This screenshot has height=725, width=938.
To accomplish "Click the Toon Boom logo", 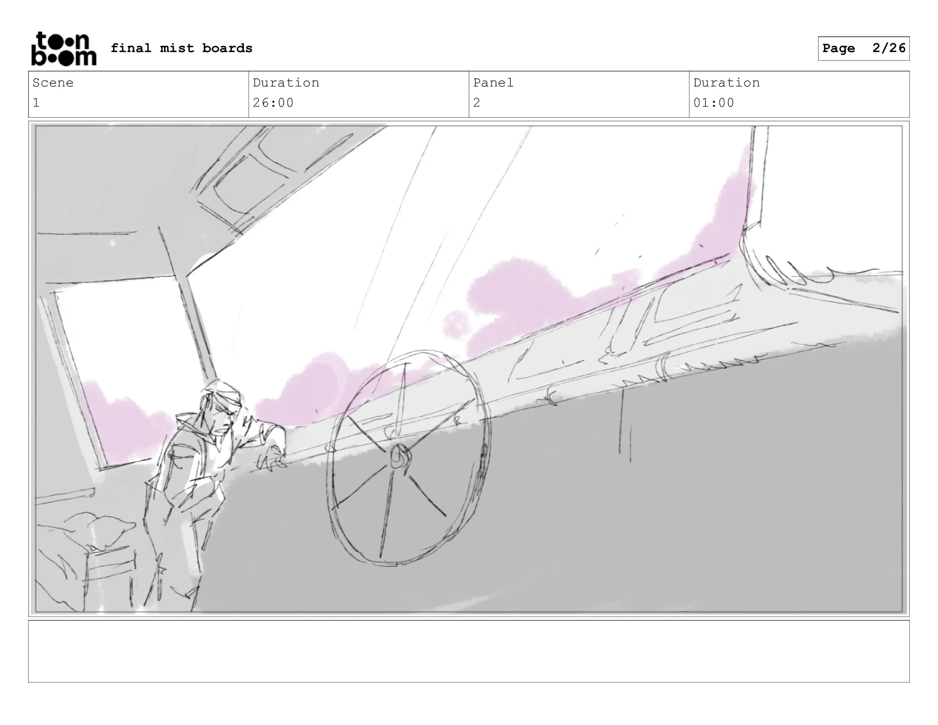I will coord(64,48).
